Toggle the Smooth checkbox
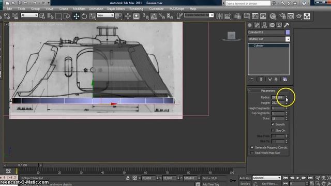This screenshot has width=331, height=186. pos(273,124)
